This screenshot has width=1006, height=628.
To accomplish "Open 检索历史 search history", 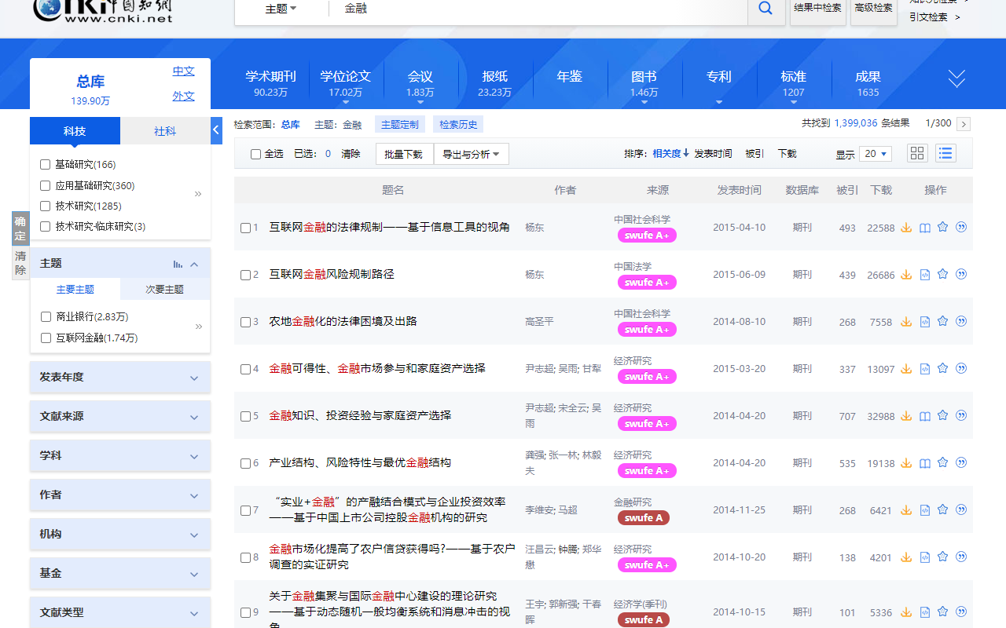I will [458, 124].
